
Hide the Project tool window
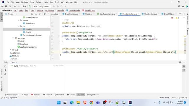tap(48, 14)
